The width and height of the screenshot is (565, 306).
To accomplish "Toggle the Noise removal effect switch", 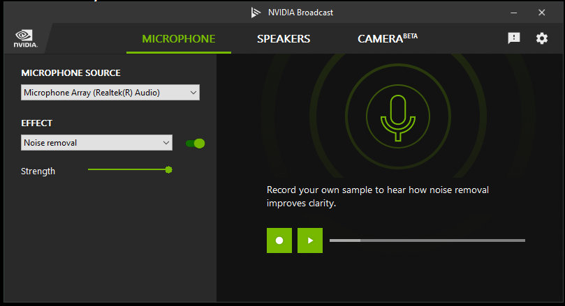I will point(196,144).
